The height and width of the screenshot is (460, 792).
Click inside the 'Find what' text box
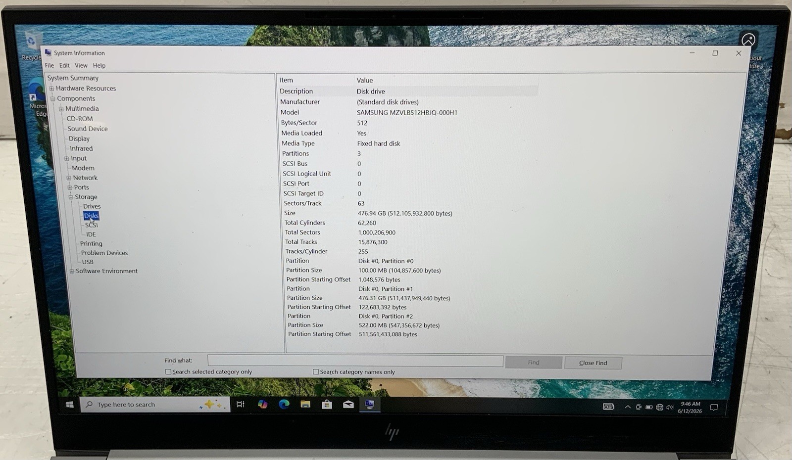(355, 361)
